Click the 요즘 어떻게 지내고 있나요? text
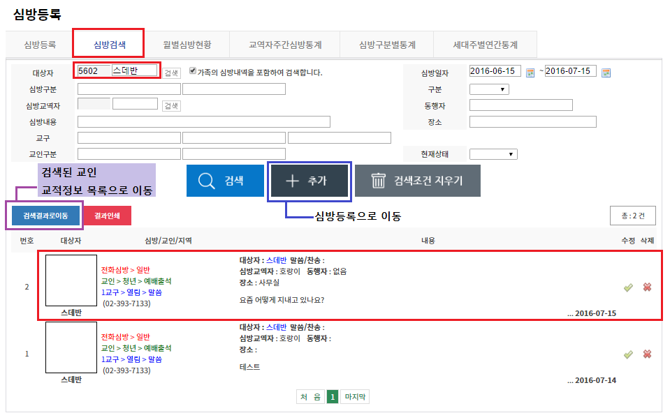The width and height of the screenshot is (670, 420). [x=282, y=300]
